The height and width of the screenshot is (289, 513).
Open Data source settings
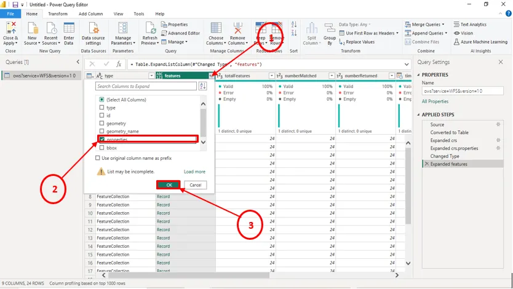[93, 28]
